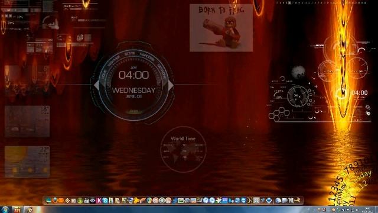Open the striped diagonal icon in dock
Image resolution: width=378 pixels, height=213 pixels.
[x=67, y=201]
